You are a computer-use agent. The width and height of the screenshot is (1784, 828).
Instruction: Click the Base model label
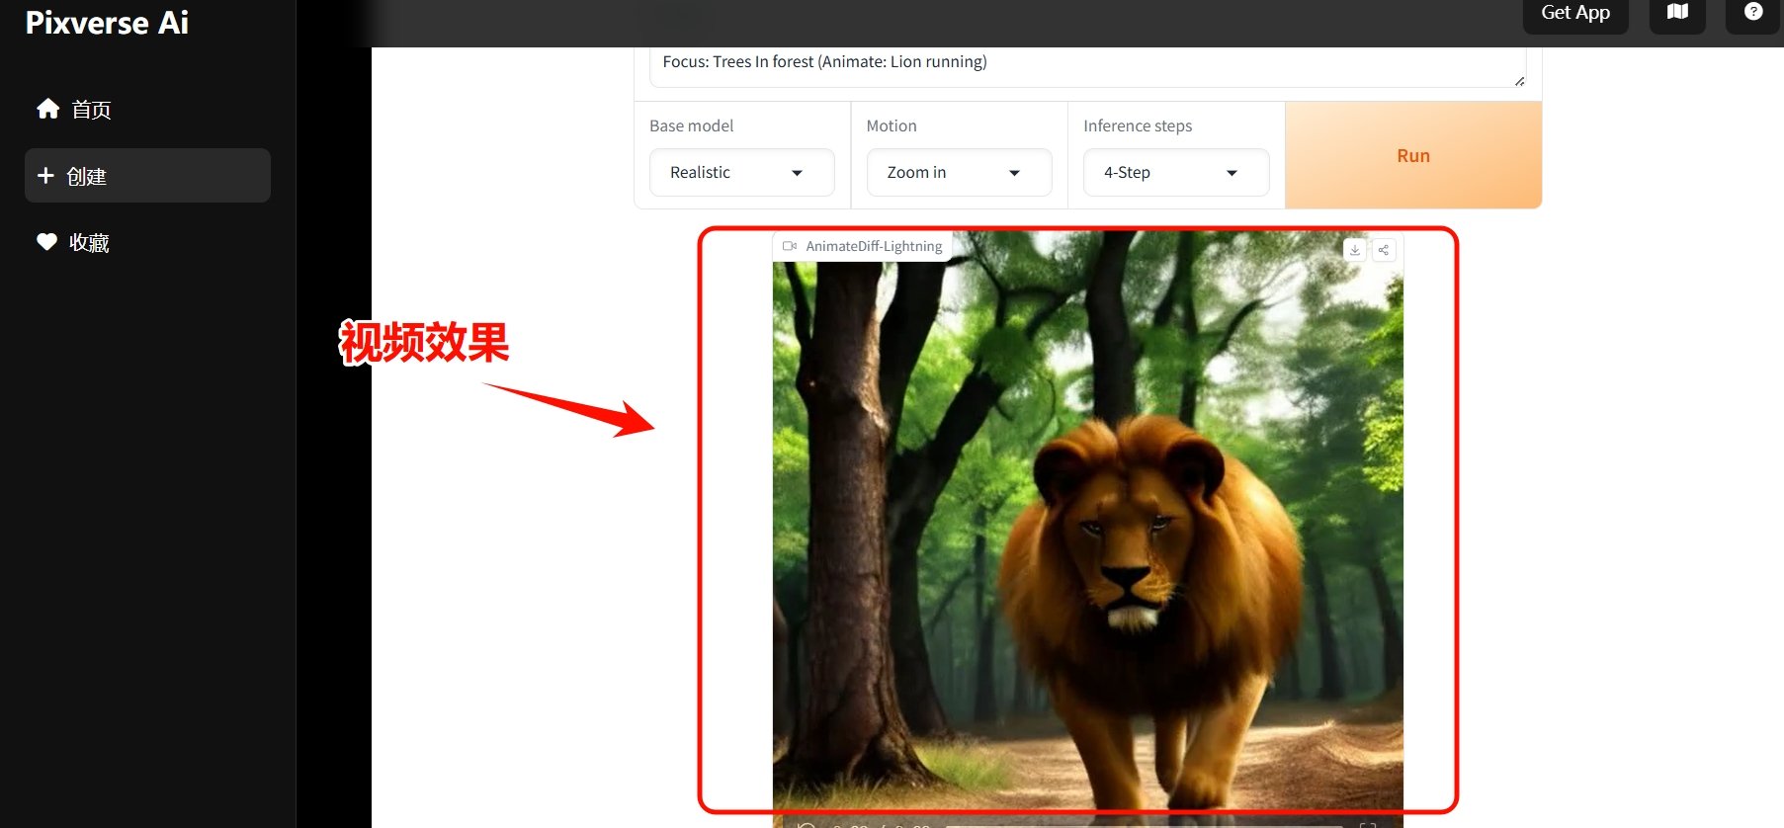691,125
